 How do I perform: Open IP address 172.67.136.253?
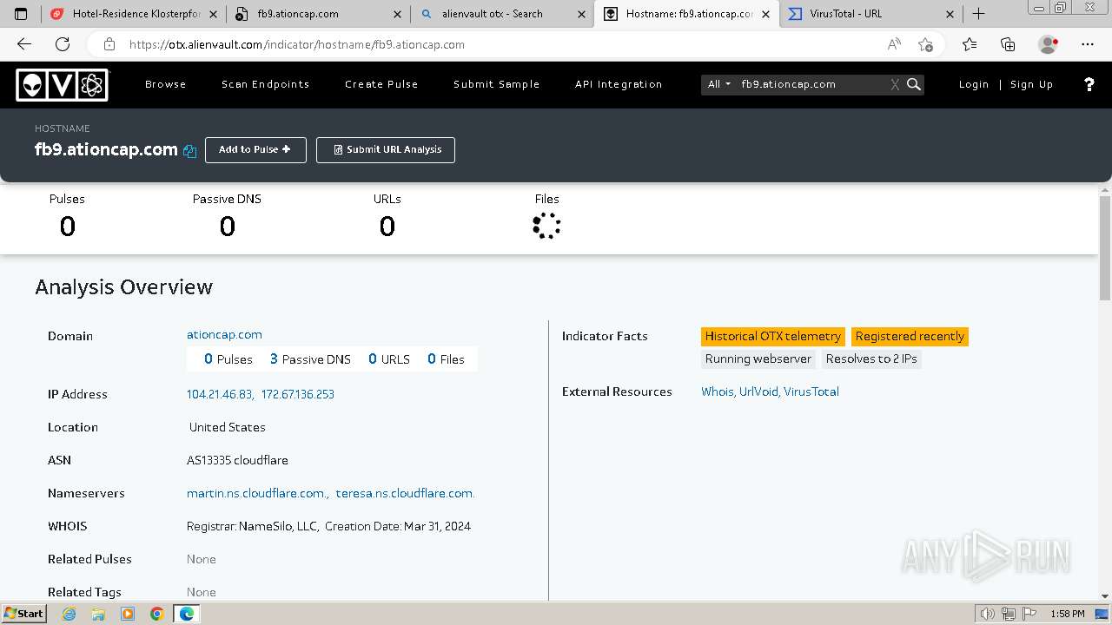[298, 394]
